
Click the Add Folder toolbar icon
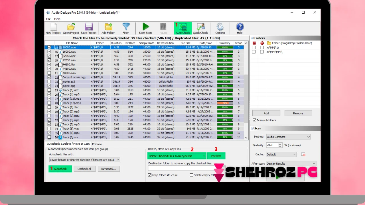pyautogui.click(x=108, y=28)
